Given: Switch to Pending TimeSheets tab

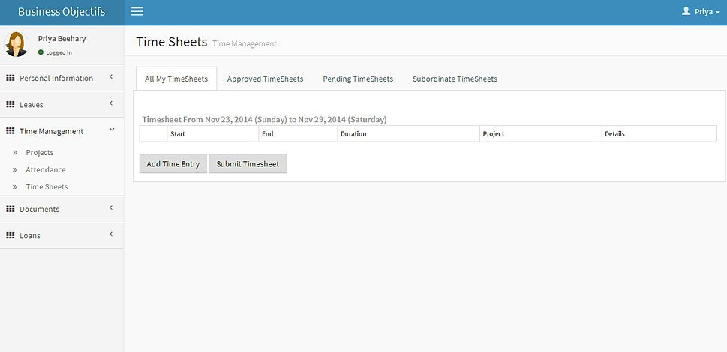Looking at the screenshot, I should click(x=358, y=79).
